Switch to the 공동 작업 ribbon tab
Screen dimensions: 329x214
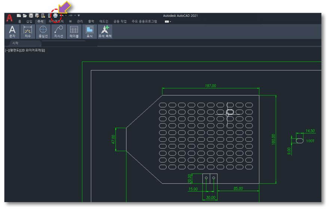click(x=120, y=22)
